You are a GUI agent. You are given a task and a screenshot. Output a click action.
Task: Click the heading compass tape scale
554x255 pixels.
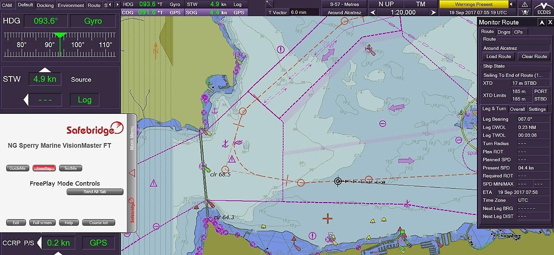(x=59, y=45)
